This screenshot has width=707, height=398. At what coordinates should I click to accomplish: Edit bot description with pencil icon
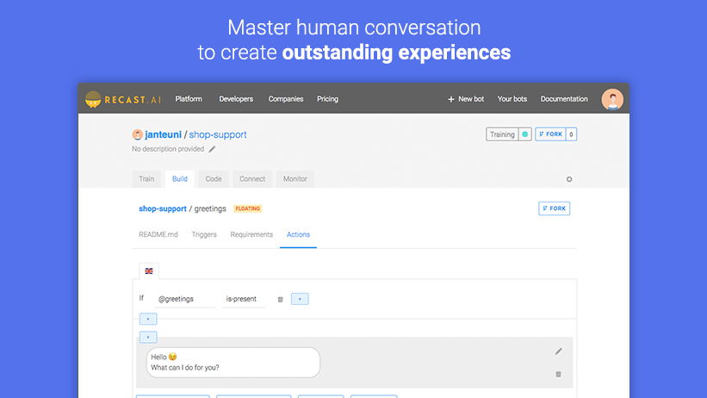tap(212, 149)
